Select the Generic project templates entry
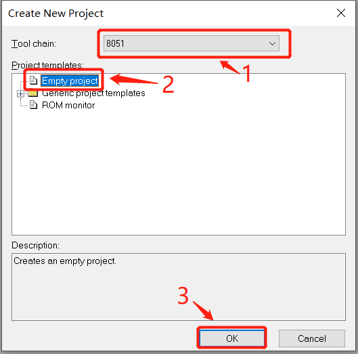358x354 pixels. (93, 93)
